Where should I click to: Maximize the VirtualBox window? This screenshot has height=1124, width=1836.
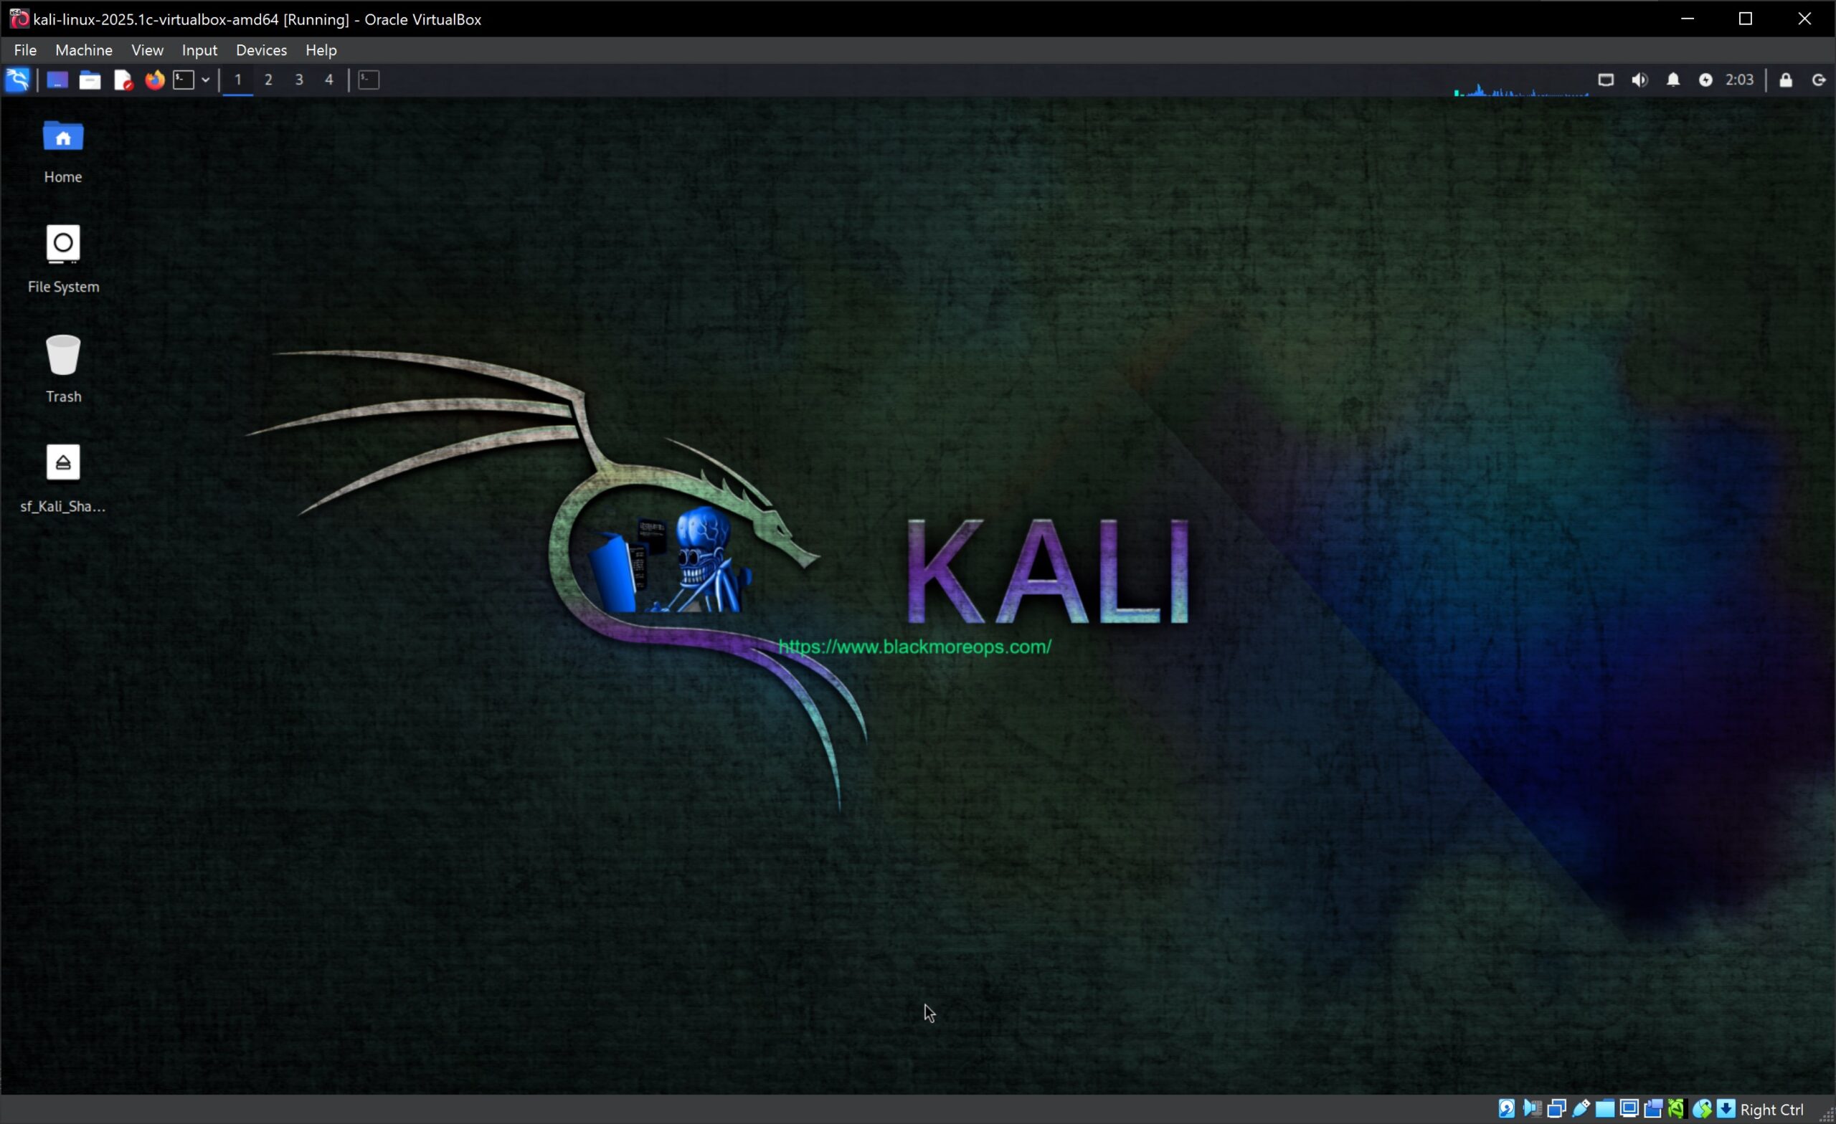1745,19
